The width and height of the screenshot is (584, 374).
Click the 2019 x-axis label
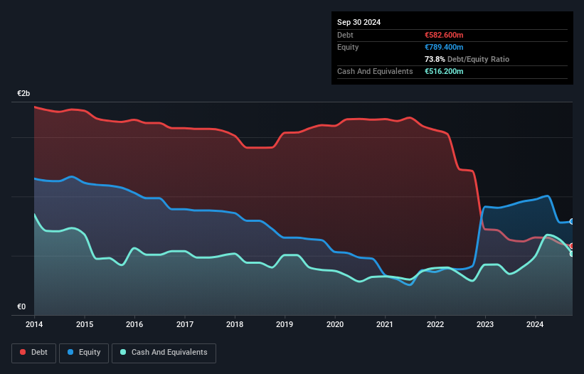point(285,324)
